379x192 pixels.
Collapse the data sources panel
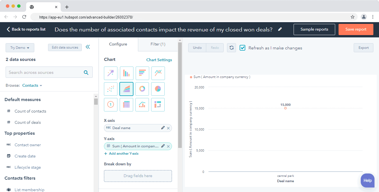[88, 47]
